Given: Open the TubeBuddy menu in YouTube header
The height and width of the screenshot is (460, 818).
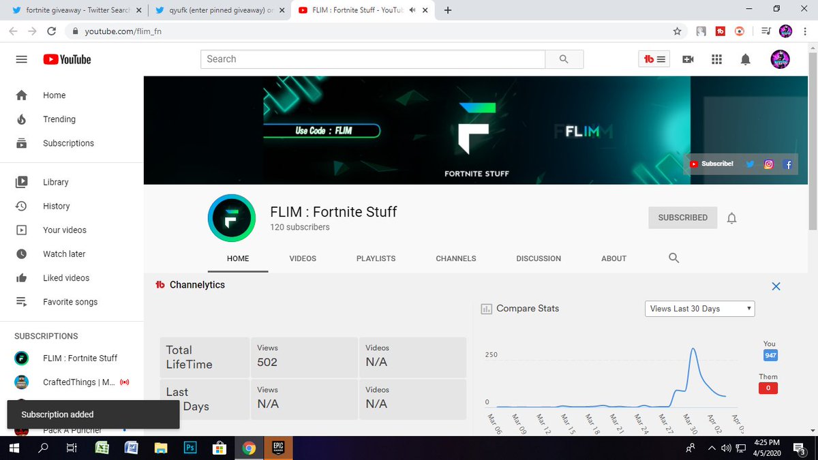Looking at the screenshot, I should [654, 59].
